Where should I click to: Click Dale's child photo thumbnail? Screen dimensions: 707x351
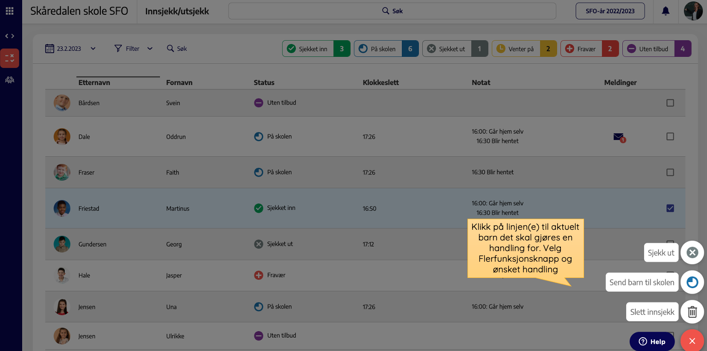[61, 136]
